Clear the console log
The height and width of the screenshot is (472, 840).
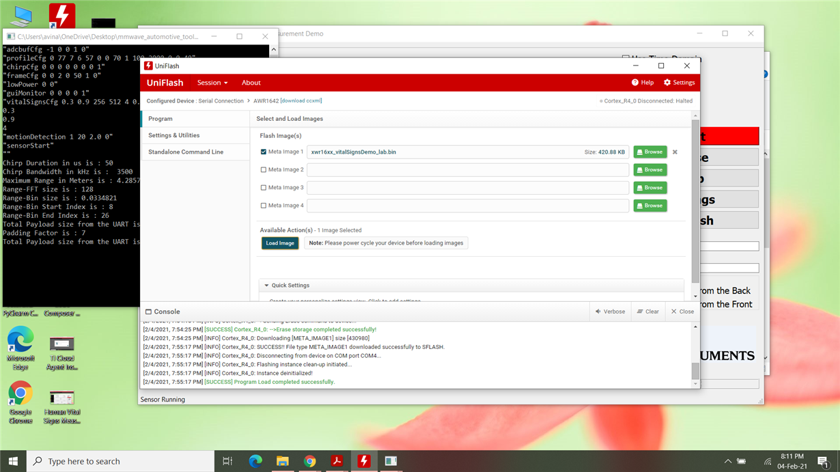(x=647, y=311)
